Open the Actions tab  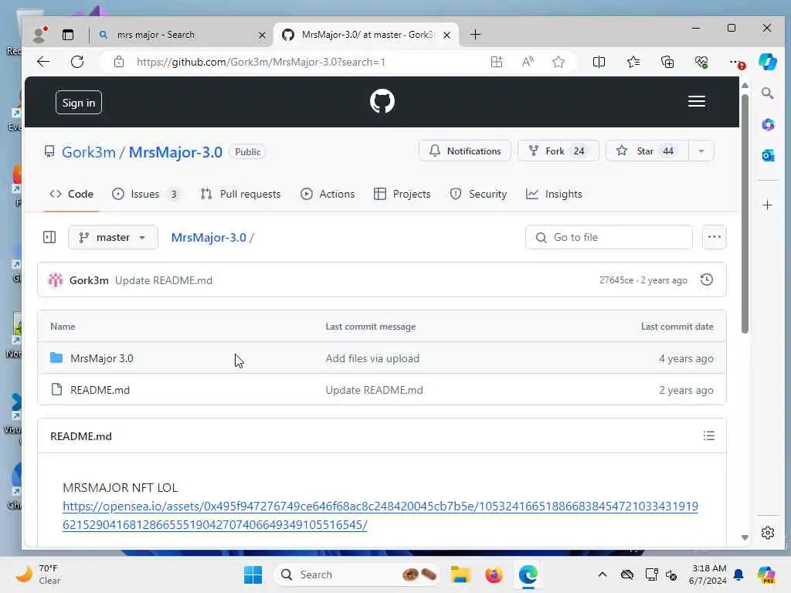tap(328, 194)
